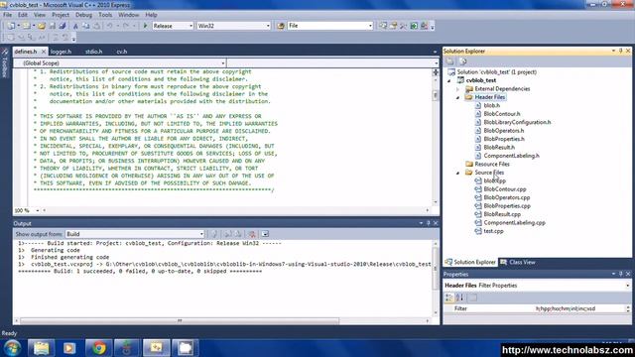Open the Debug menu
This screenshot has width=635, height=357.
click(x=83, y=15)
